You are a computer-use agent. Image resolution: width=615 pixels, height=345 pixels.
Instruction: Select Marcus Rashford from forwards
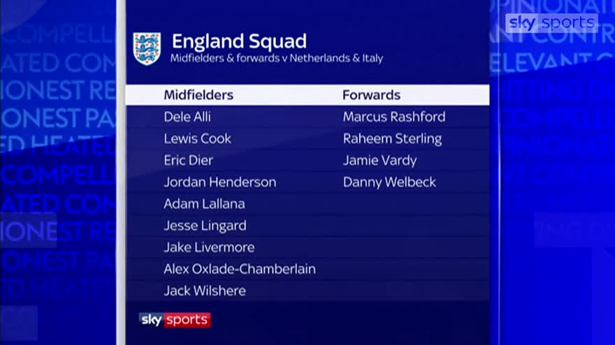point(394,117)
